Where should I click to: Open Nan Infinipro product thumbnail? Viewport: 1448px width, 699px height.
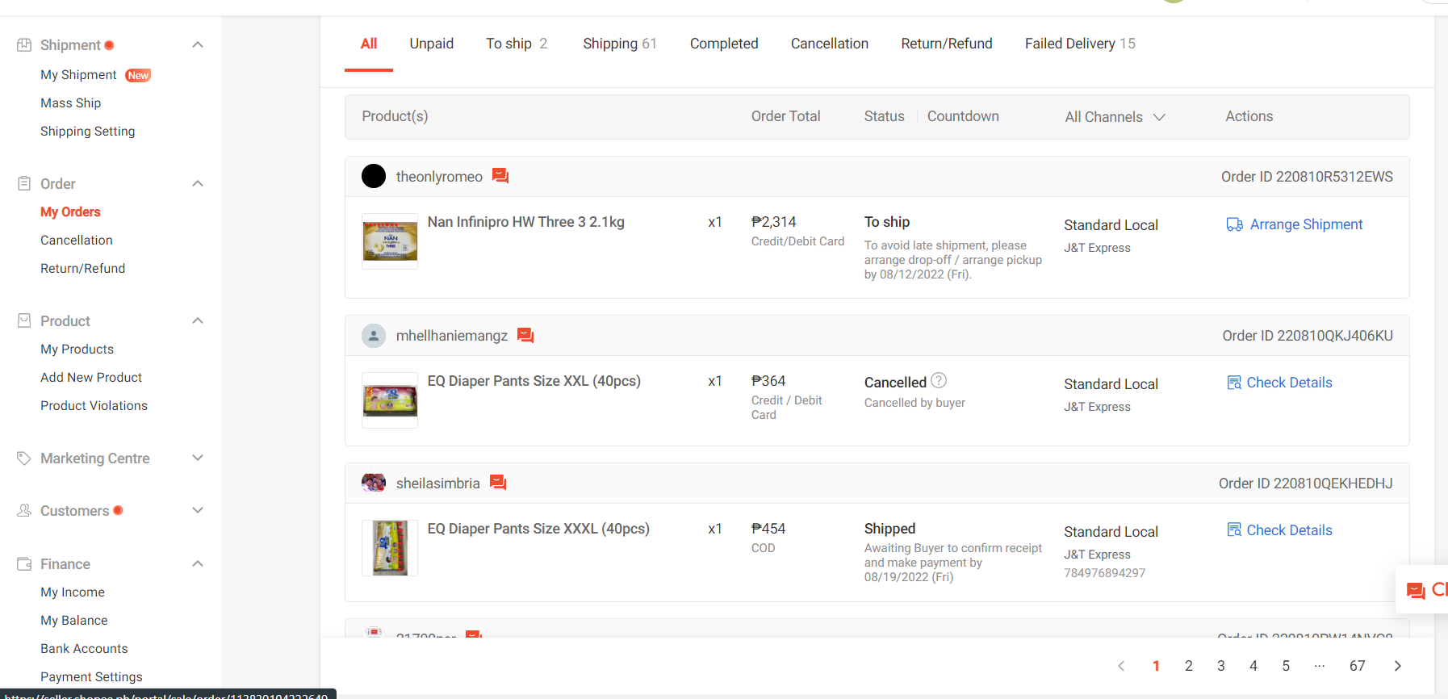coord(390,241)
